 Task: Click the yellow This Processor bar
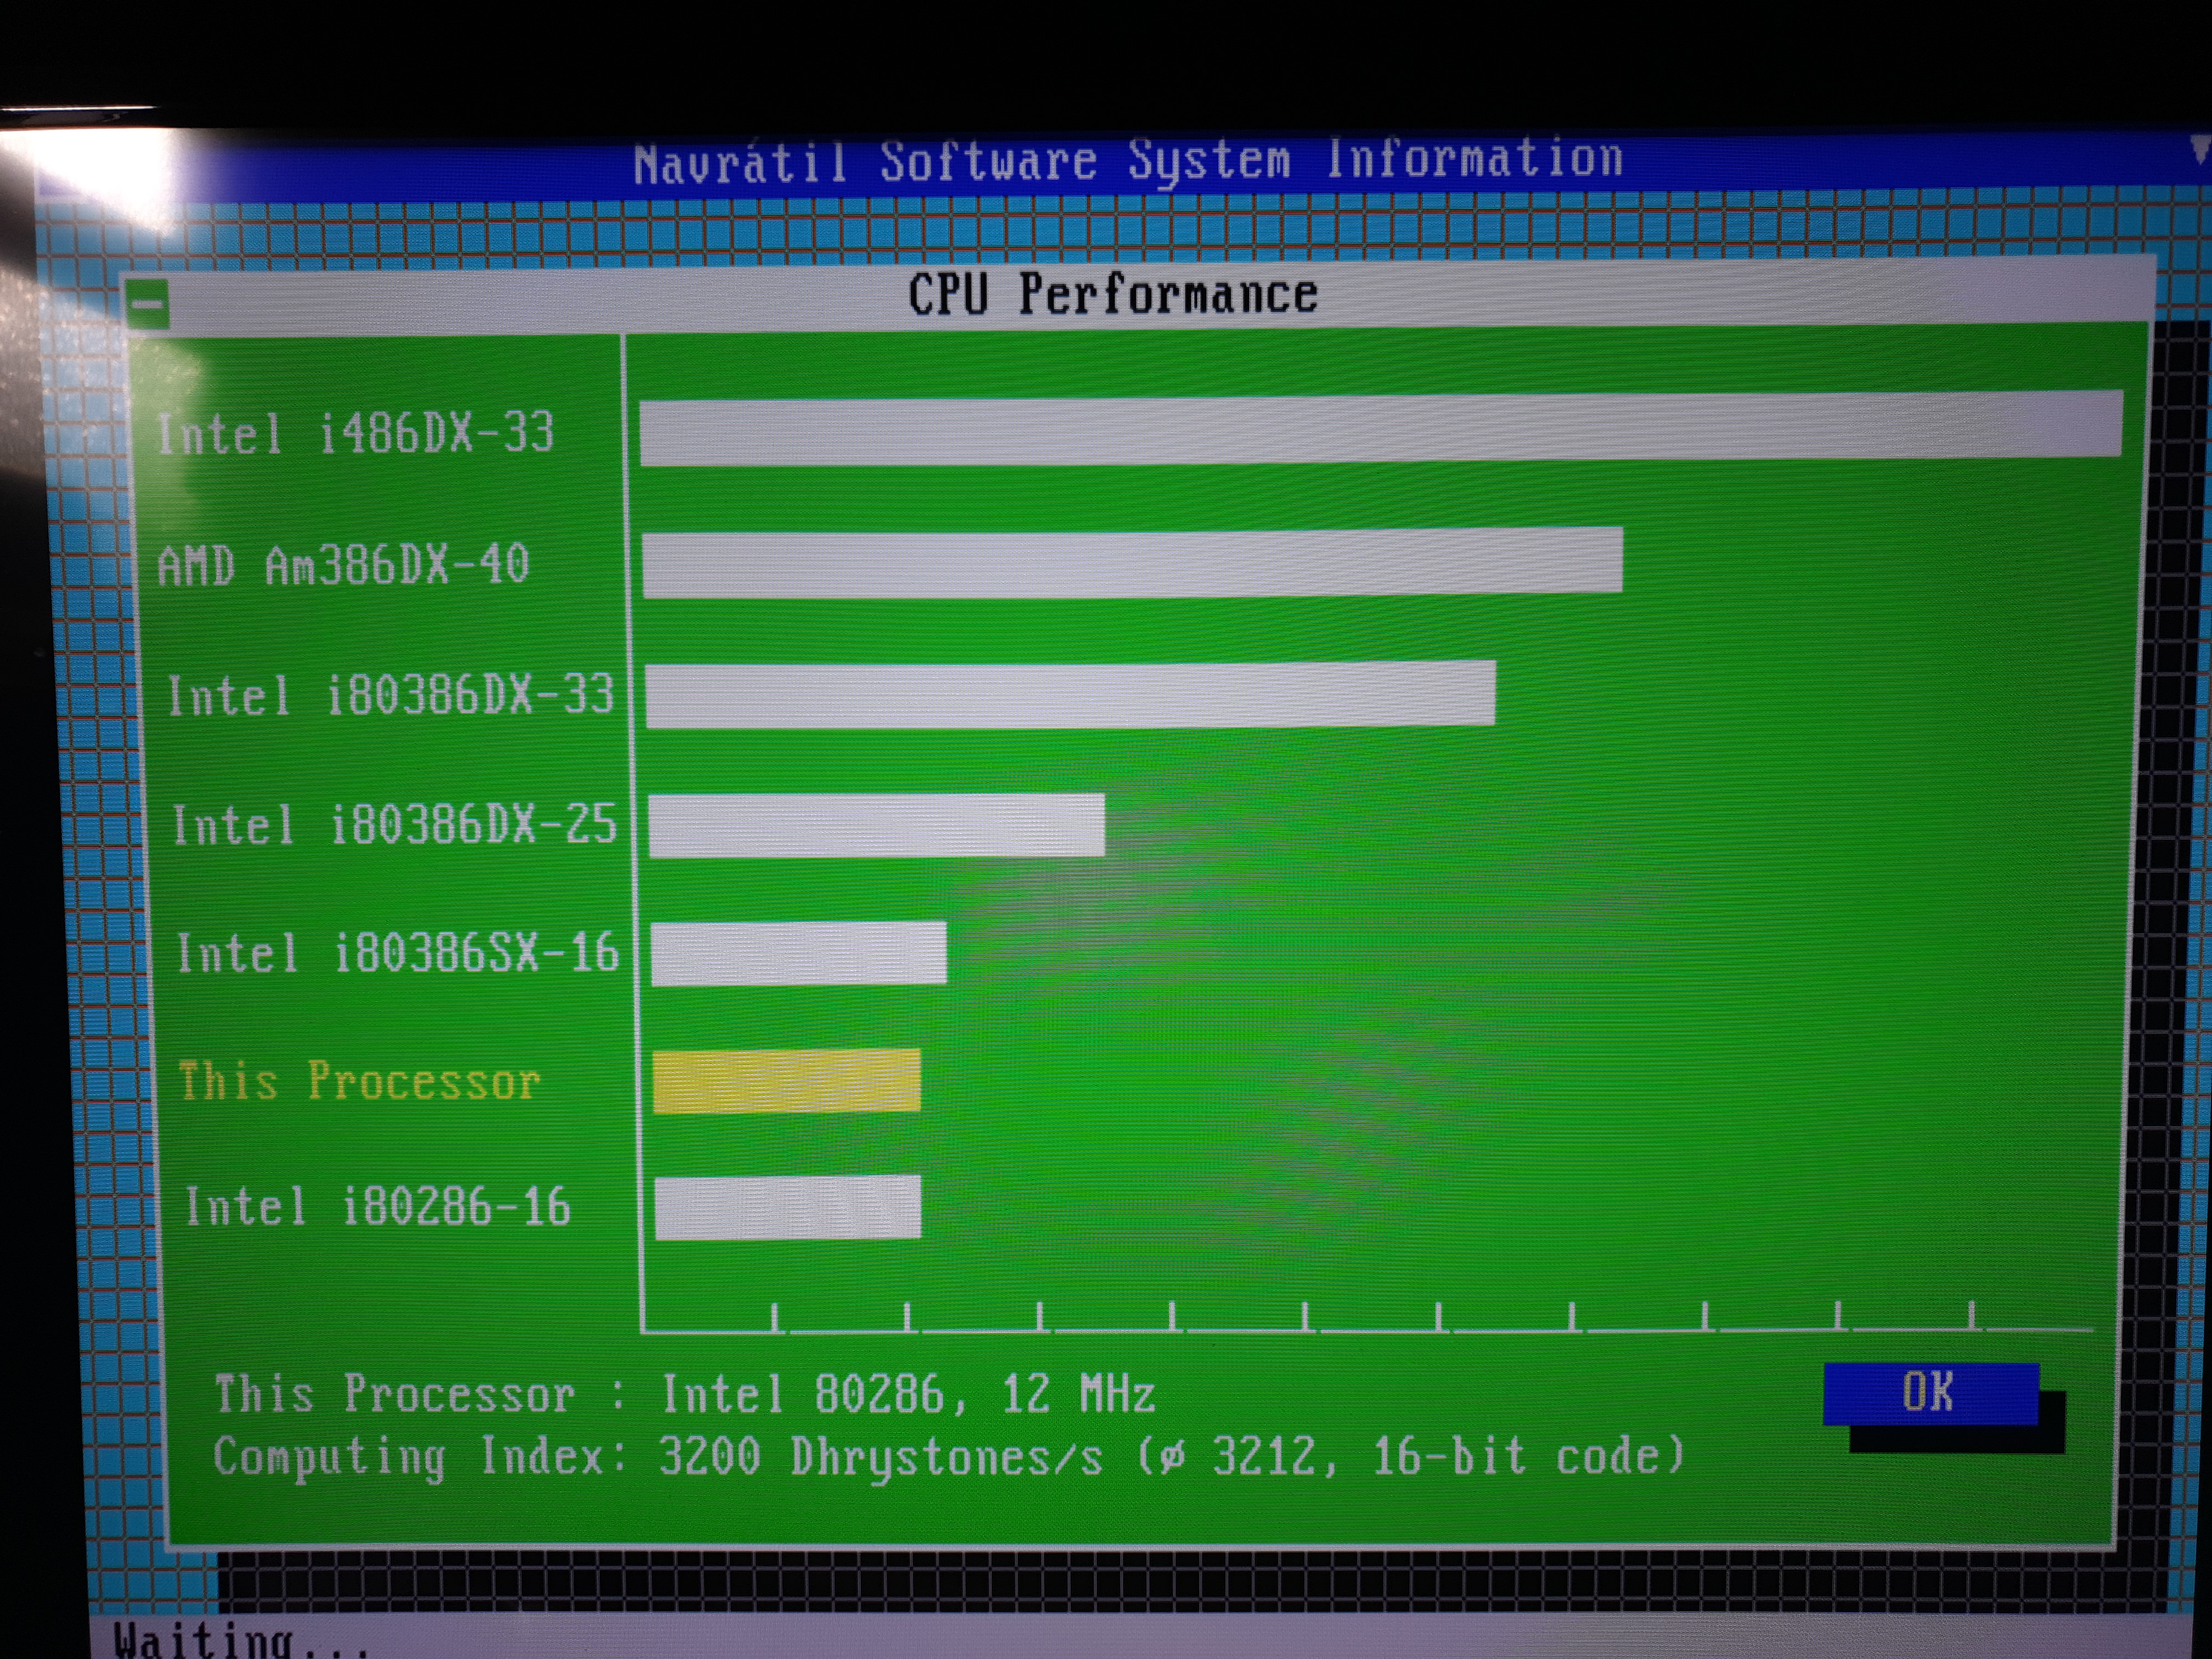[786, 1081]
